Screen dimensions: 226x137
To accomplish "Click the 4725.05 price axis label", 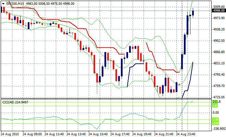I will [x=219, y=97].
